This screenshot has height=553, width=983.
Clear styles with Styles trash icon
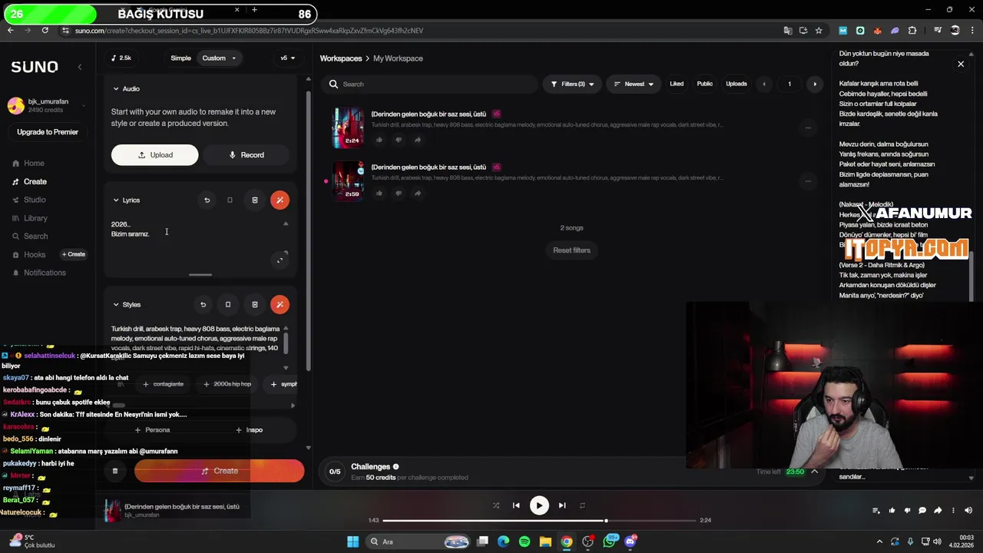(x=255, y=304)
